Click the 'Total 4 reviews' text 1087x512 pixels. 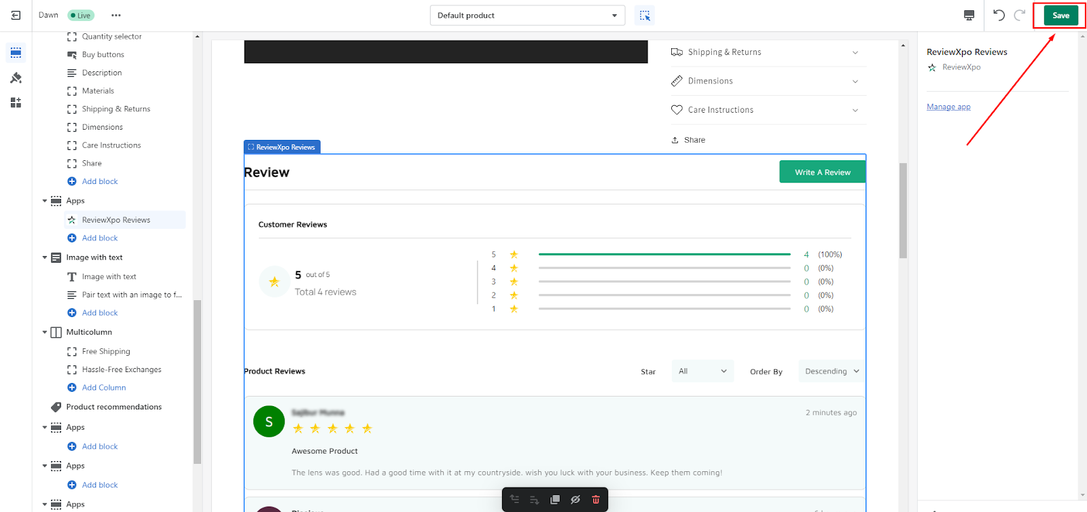(325, 293)
